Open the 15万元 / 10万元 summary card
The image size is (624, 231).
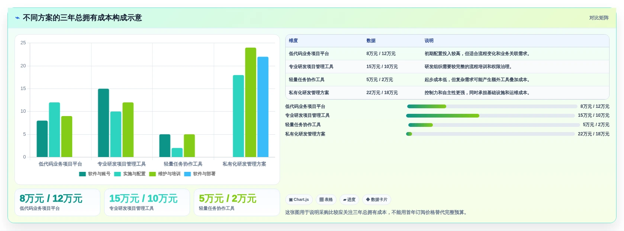click(x=147, y=202)
